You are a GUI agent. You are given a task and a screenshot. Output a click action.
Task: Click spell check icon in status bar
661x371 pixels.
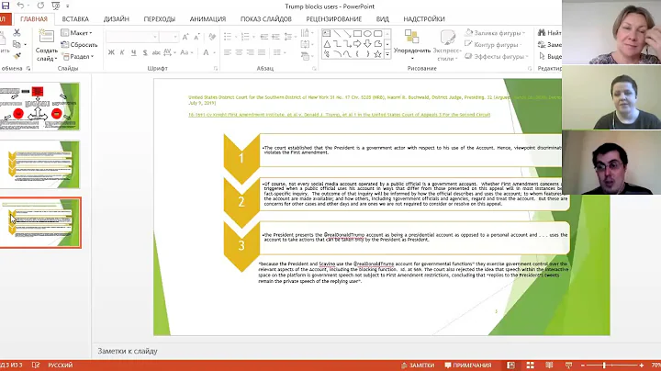coord(36,365)
